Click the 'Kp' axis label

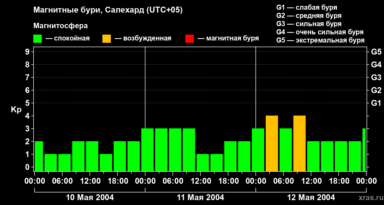click(x=16, y=110)
